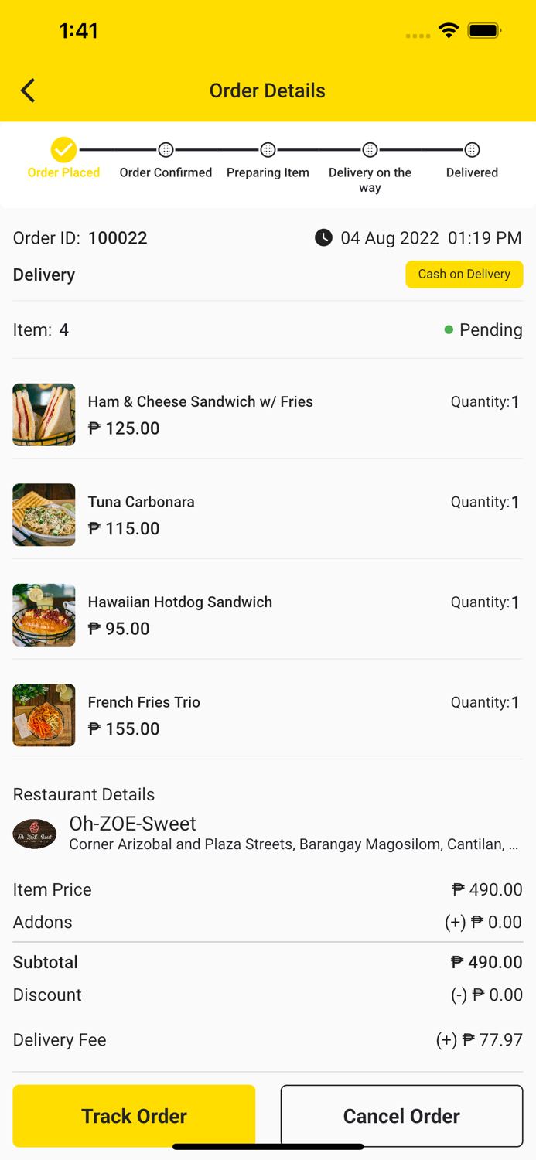The width and height of the screenshot is (536, 1160).
Task: Open details for the French Fries Trio row
Action: click(268, 715)
